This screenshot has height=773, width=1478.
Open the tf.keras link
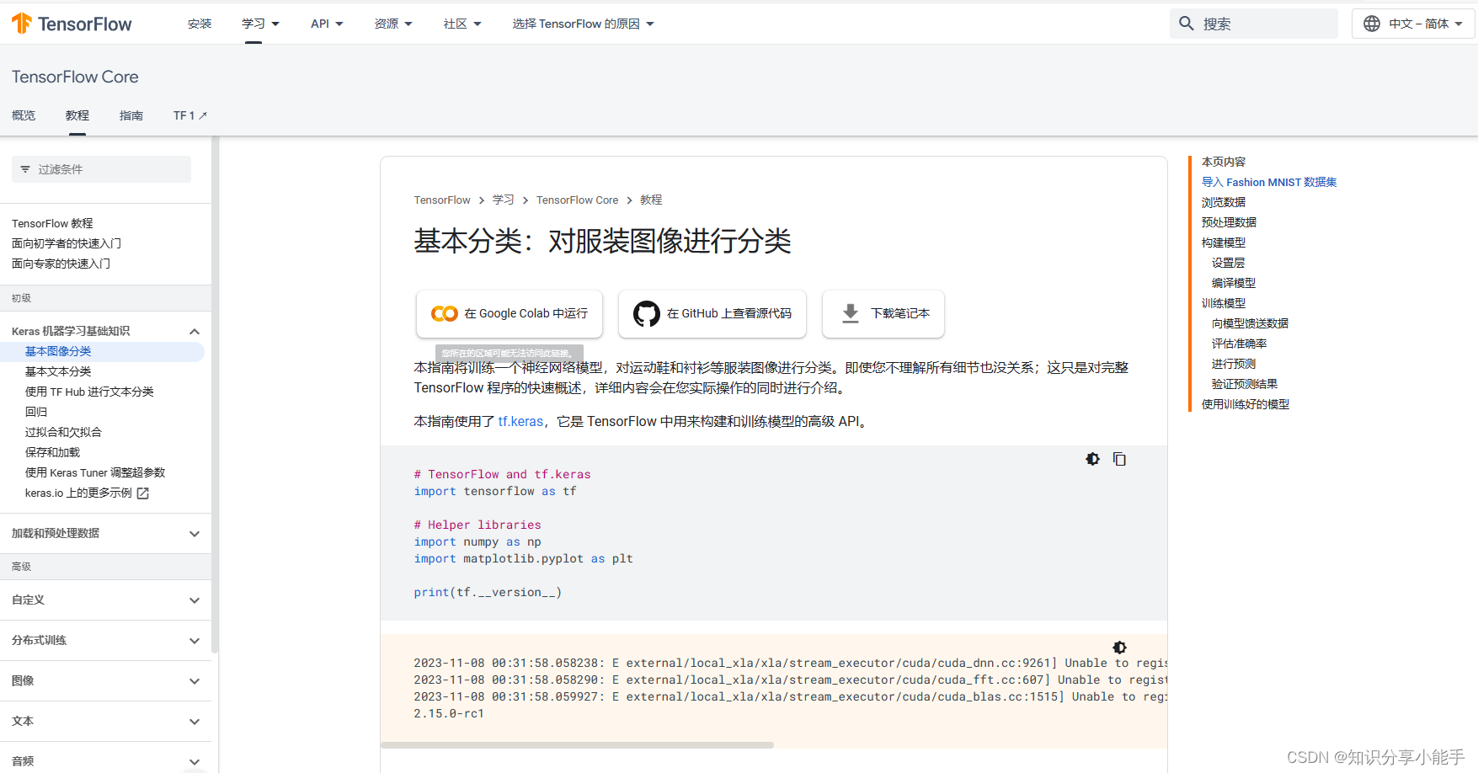coord(520,421)
